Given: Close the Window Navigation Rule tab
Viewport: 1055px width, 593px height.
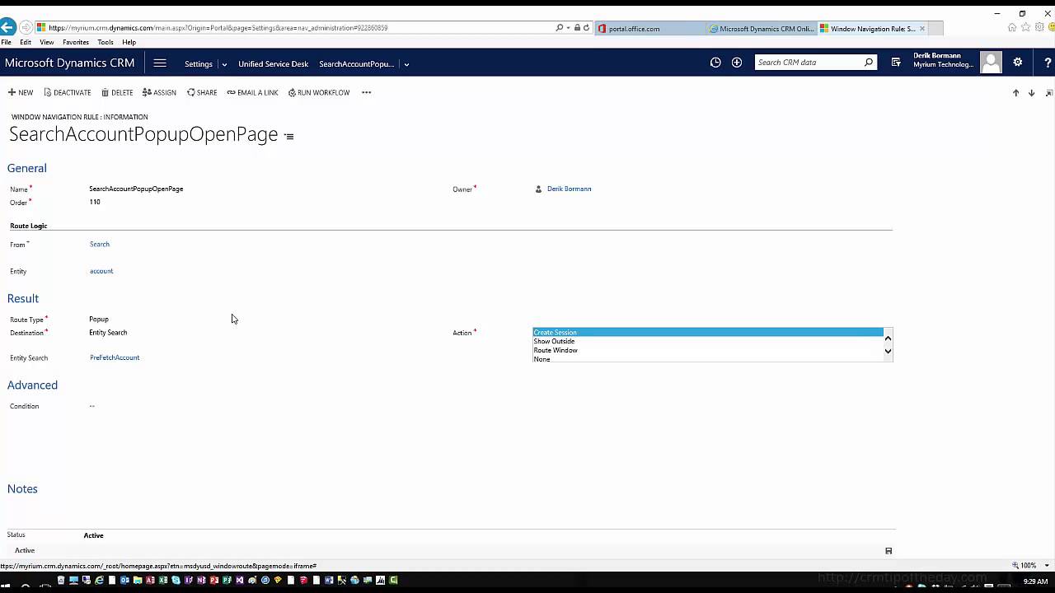Looking at the screenshot, I should pyautogui.click(x=922, y=29).
